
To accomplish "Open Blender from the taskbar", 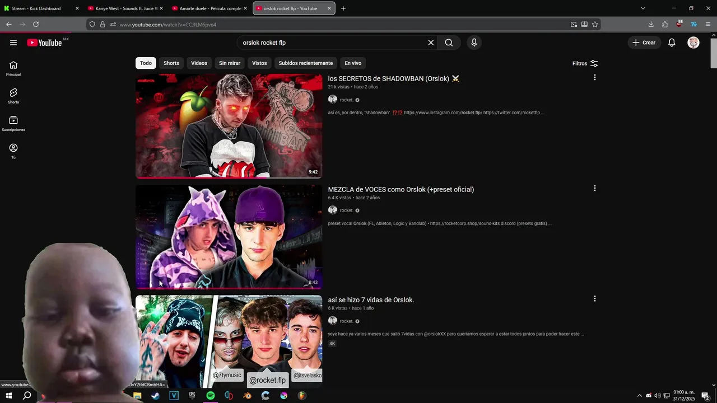I will tap(247, 396).
